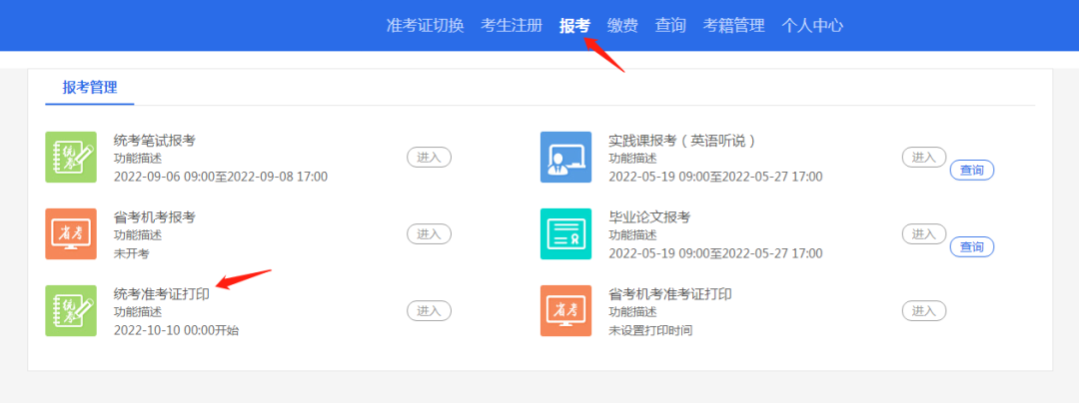Click the blue 实践课报考 presenter icon

(x=565, y=157)
